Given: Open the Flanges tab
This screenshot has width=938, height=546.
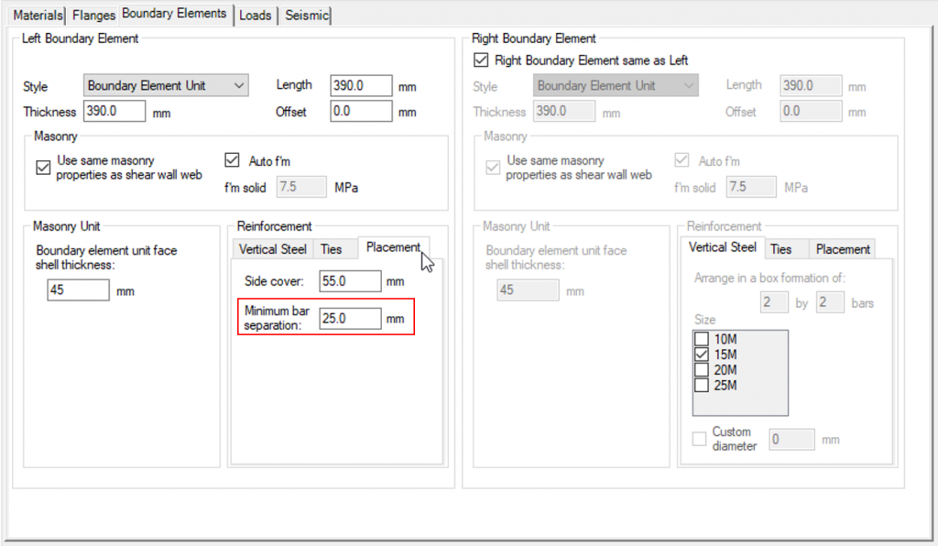Looking at the screenshot, I should click(x=93, y=16).
